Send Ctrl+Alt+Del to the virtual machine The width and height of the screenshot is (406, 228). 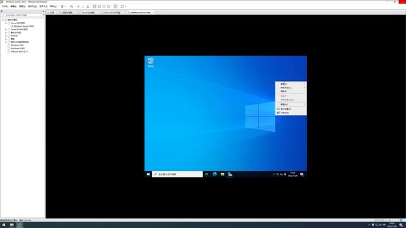tap(71, 6)
